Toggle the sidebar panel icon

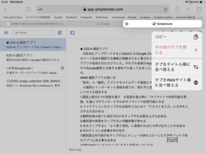pos(73,33)
